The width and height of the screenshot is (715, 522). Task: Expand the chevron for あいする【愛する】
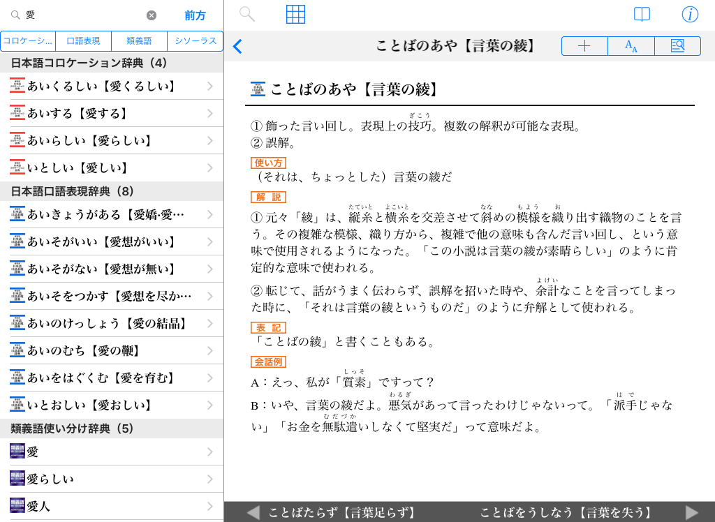pyautogui.click(x=210, y=114)
